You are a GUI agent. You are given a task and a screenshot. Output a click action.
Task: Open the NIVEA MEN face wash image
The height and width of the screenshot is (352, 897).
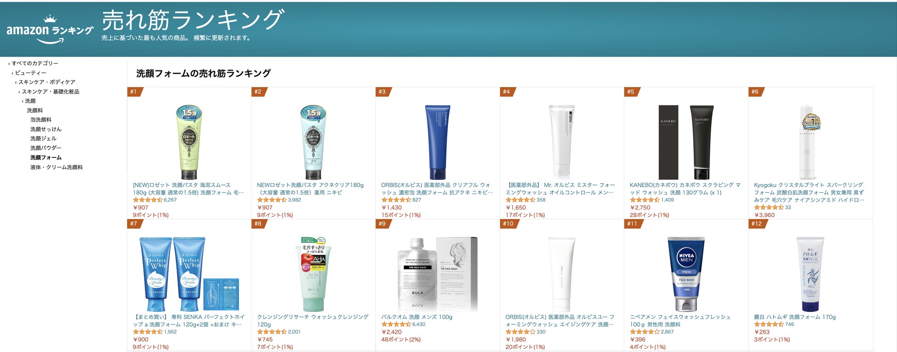click(x=686, y=274)
